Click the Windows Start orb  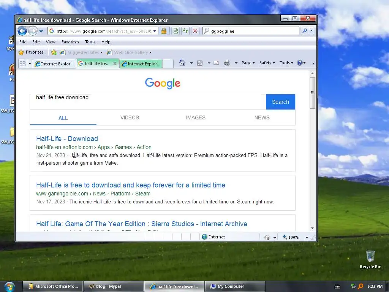click(9, 287)
